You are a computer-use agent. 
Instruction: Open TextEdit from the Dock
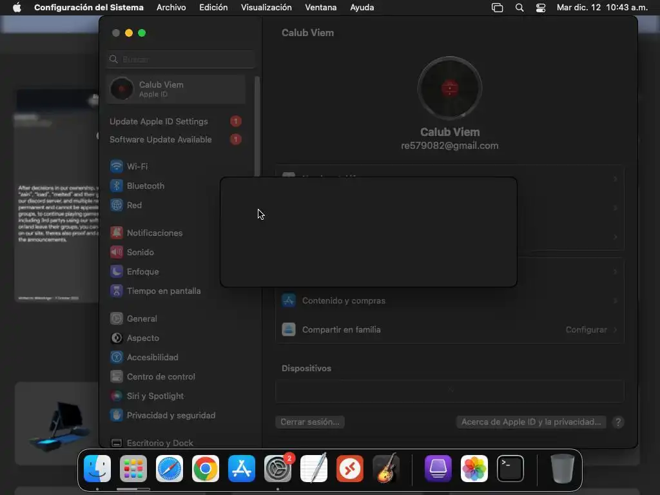(314, 469)
